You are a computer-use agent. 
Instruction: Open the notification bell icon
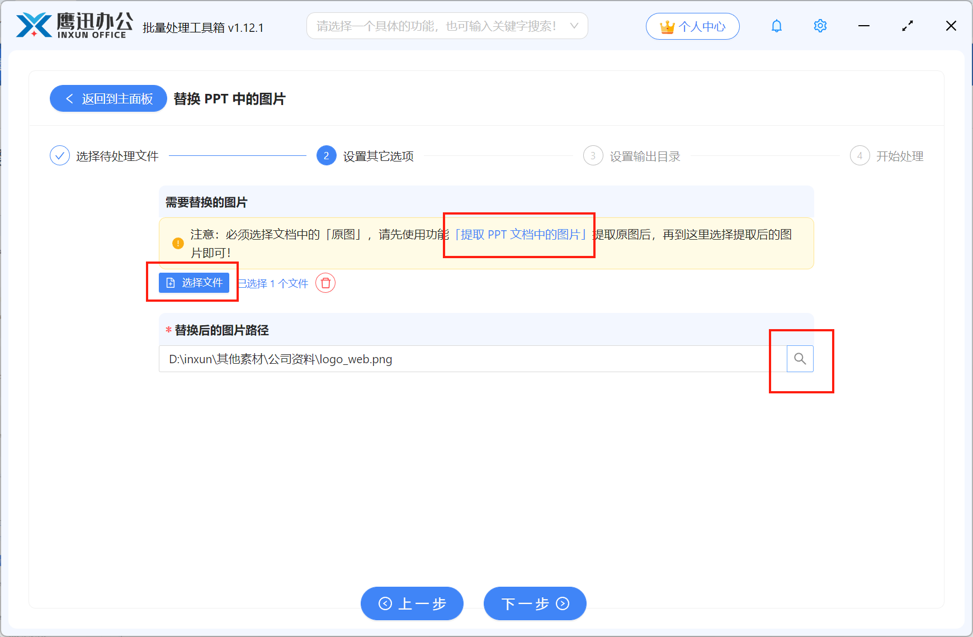click(776, 26)
